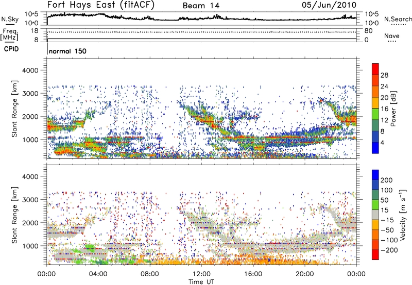Click velocity colorbar label '-50'

click(387, 230)
